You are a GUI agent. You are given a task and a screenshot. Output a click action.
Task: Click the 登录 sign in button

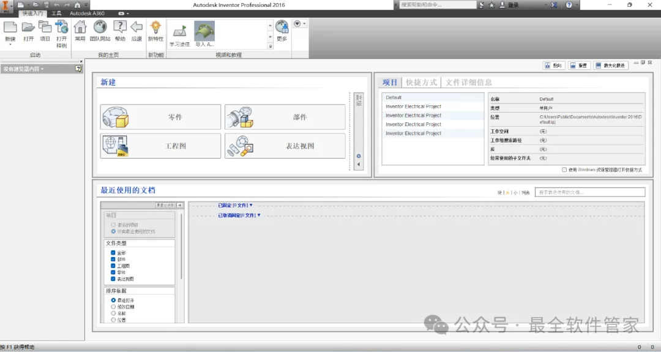tap(509, 5)
